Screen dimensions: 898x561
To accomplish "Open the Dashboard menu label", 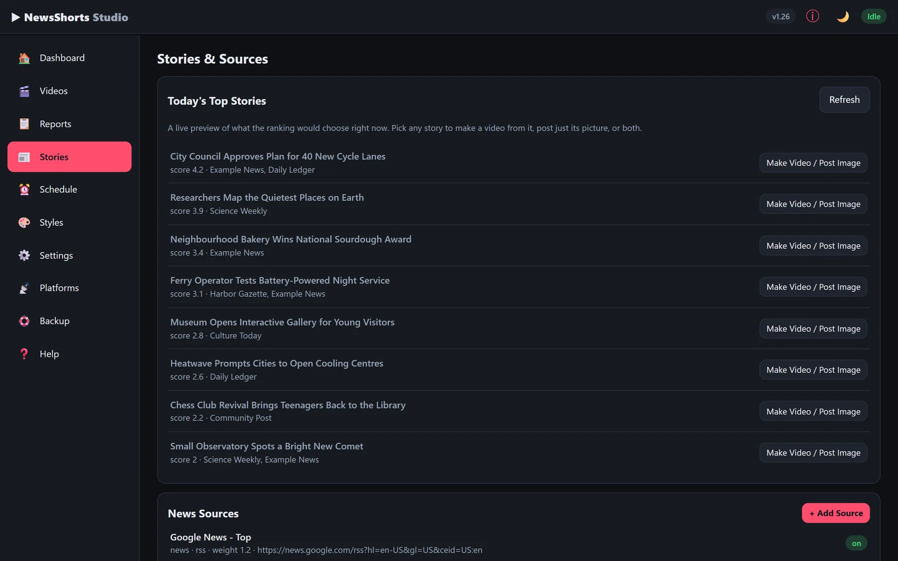I will [62, 58].
